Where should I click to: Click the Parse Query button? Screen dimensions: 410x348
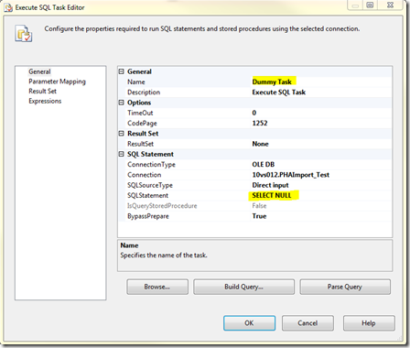345,287
